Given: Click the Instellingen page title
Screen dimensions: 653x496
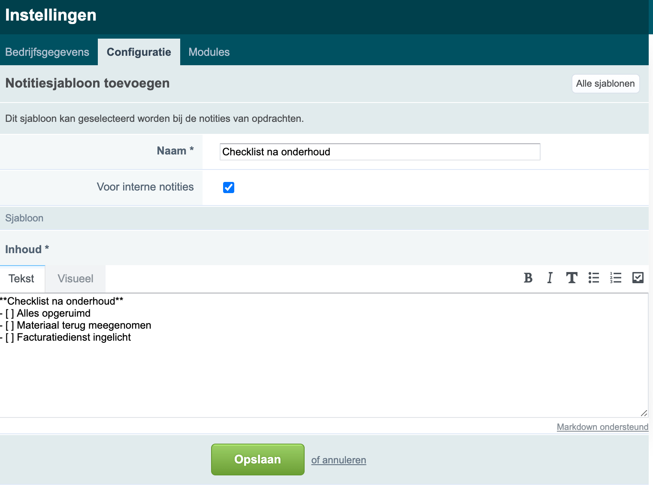Looking at the screenshot, I should [x=51, y=15].
